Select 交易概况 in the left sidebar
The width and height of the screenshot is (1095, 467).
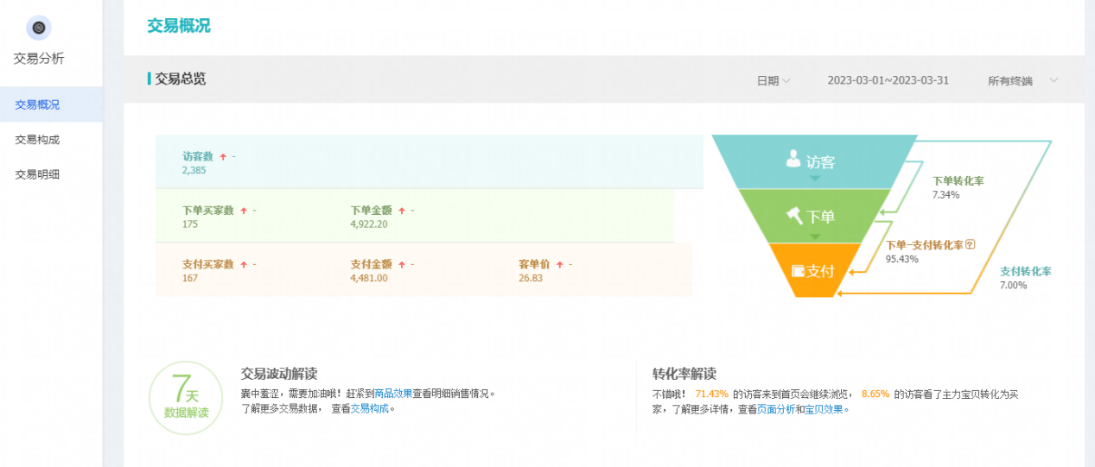(38, 104)
